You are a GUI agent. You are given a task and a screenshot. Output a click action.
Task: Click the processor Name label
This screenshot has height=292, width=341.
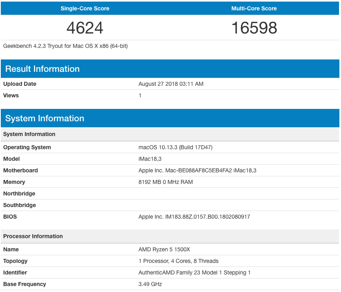click(11, 249)
